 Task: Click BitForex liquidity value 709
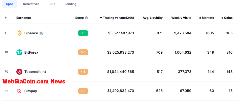159,52
